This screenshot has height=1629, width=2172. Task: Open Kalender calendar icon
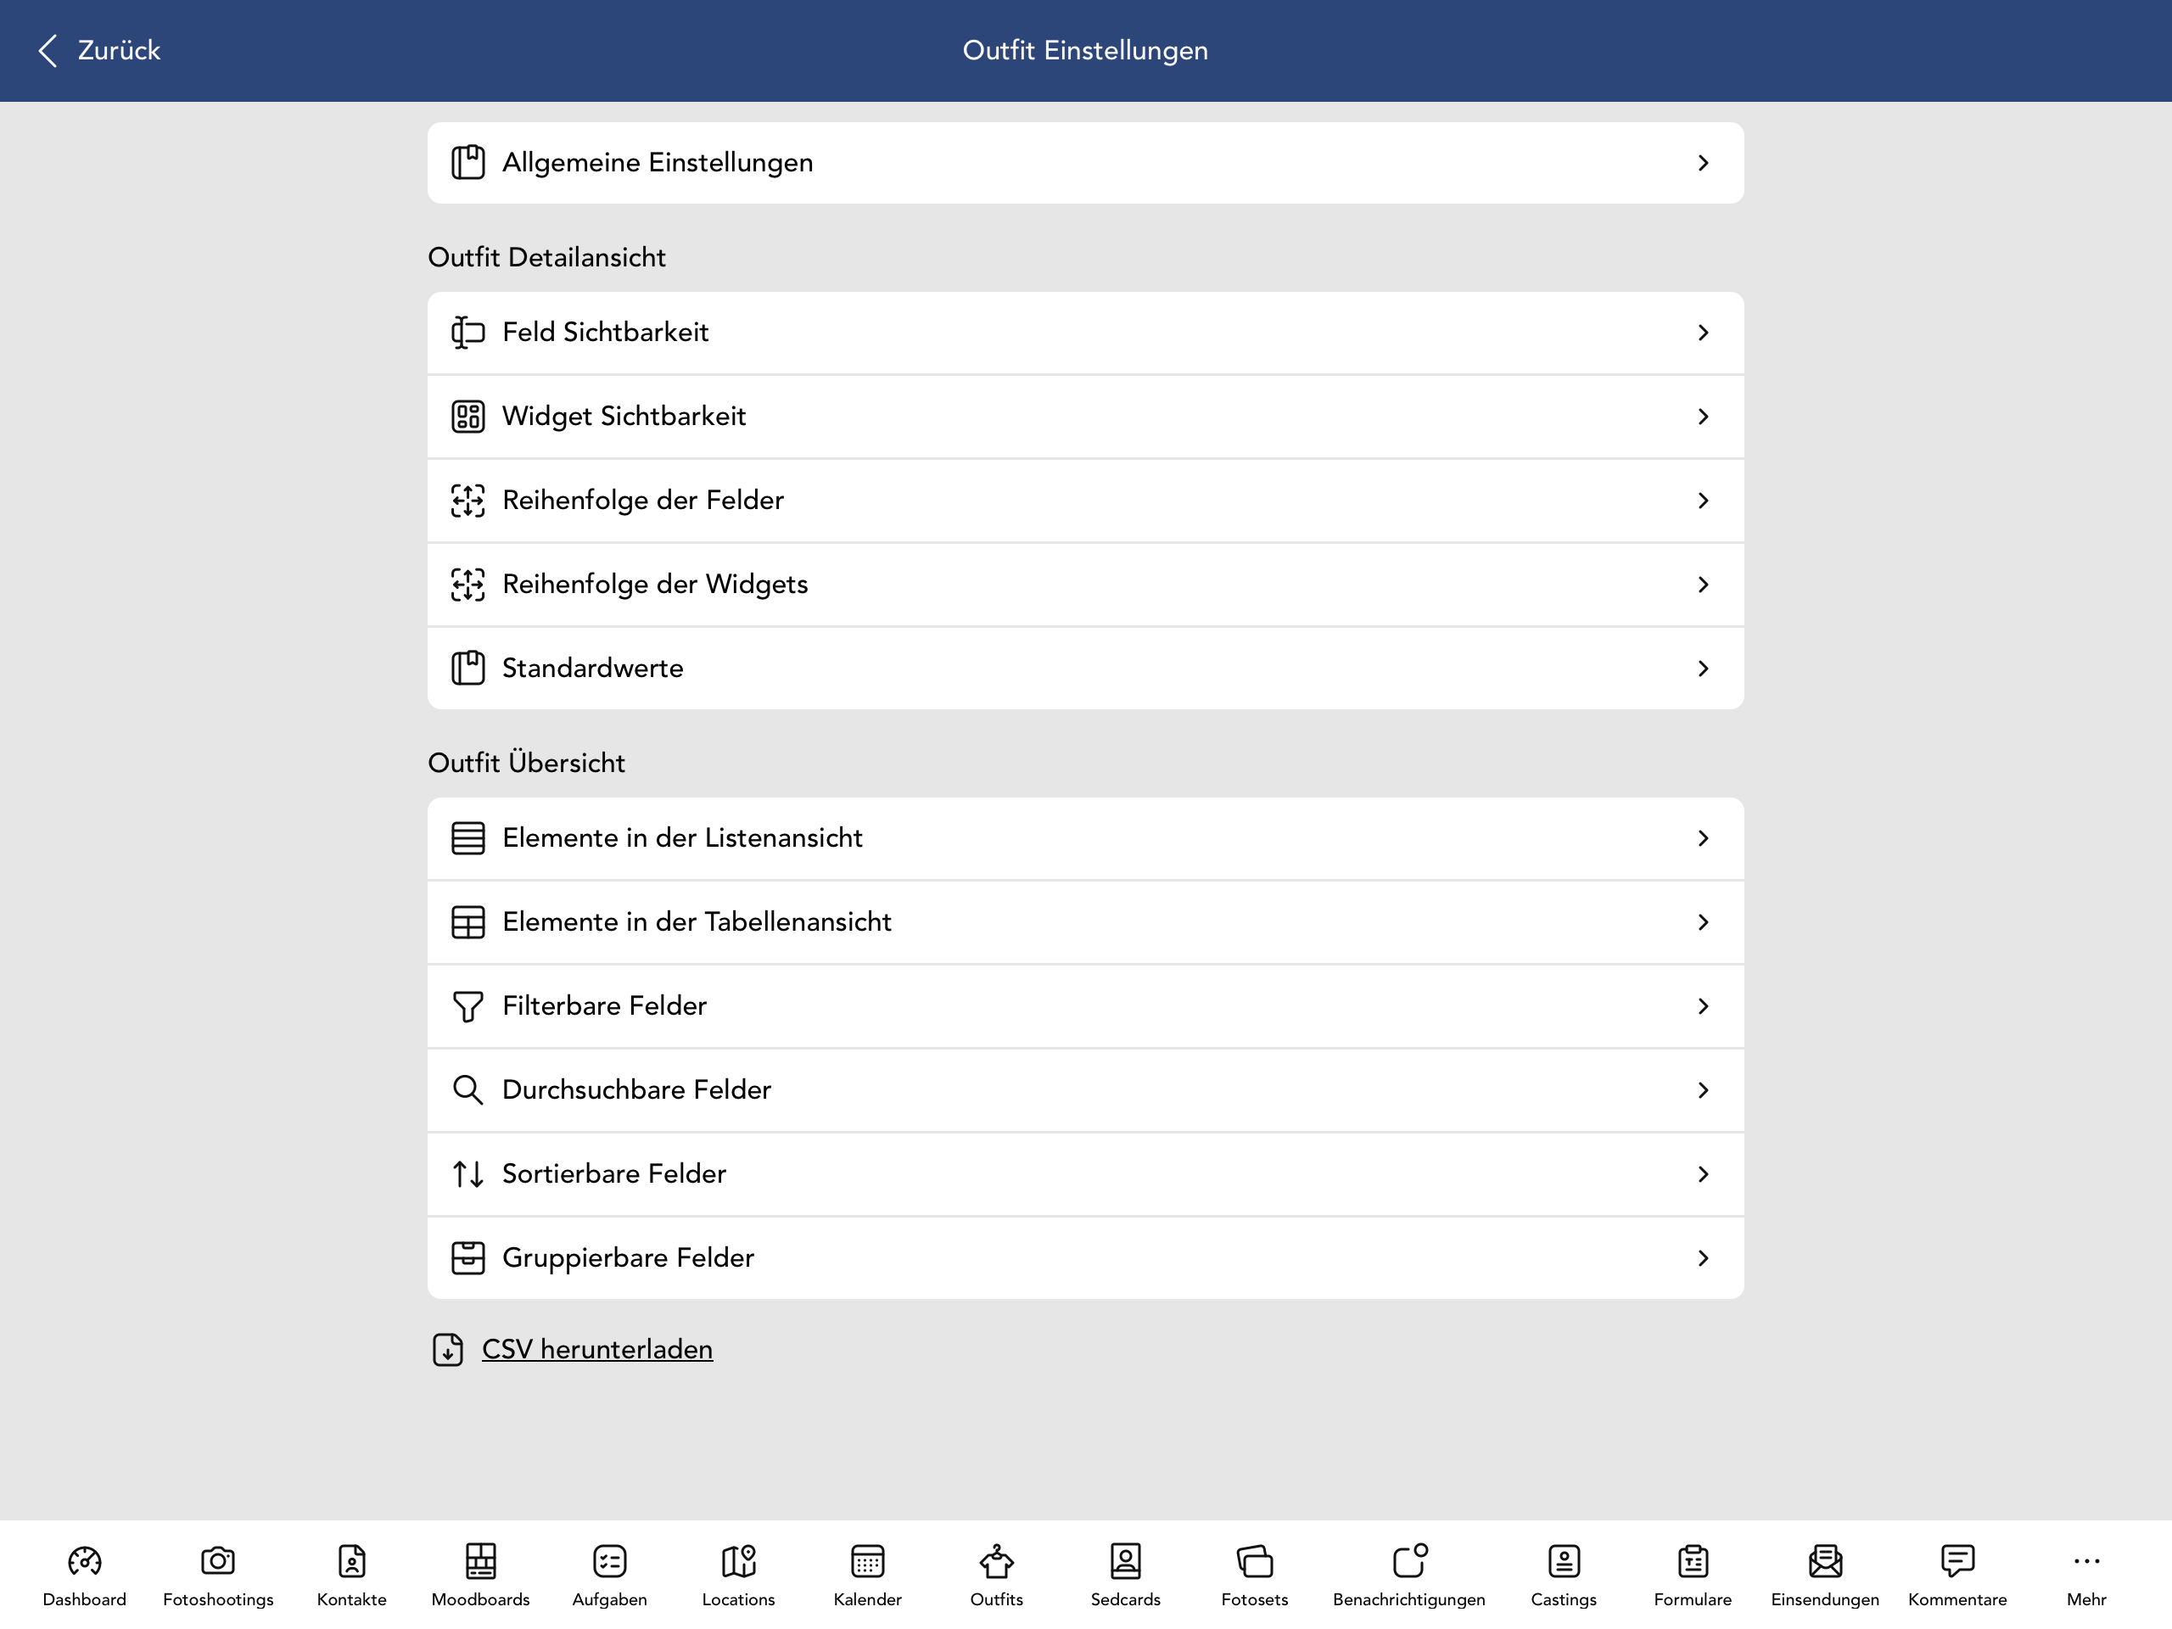tap(867, 1561)
